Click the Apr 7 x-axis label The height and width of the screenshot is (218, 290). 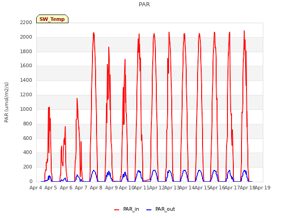pos(81,188)
